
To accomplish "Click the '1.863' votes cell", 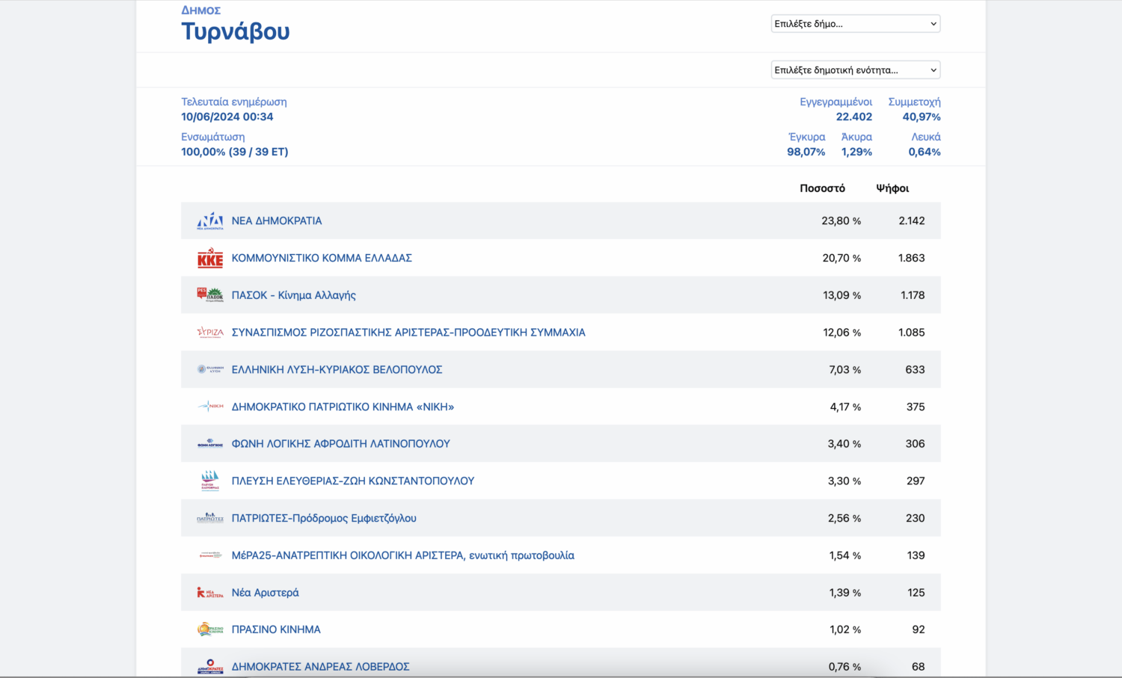I will pyautogui.click(x=912, y=258).
